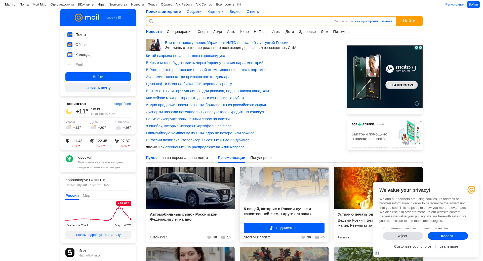Expand Customize your choice privacy options

(413, 246)
